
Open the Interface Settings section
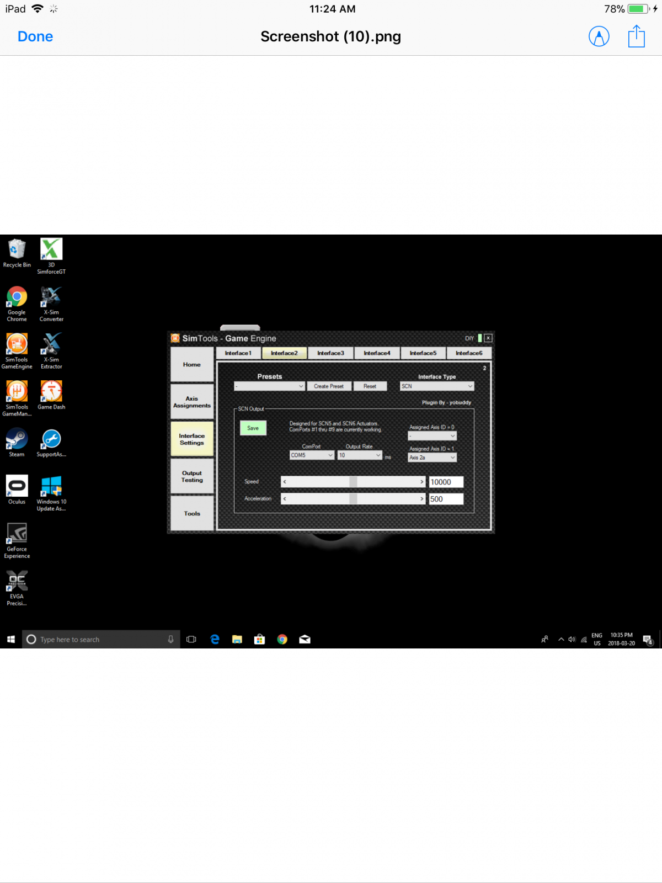pos(192,439)
